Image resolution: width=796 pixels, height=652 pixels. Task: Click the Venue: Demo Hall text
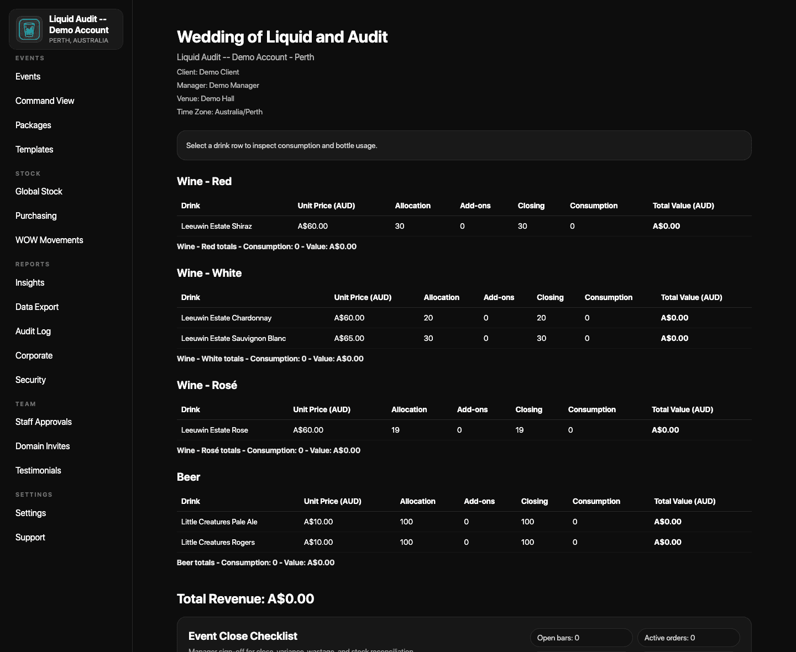[206, 98]
